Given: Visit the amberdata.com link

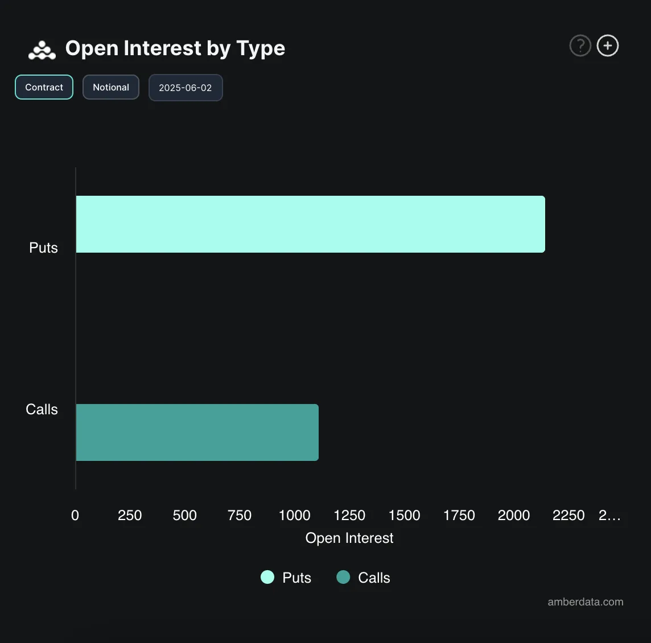Looking at the screenshot, I should (x=585, y=601).
